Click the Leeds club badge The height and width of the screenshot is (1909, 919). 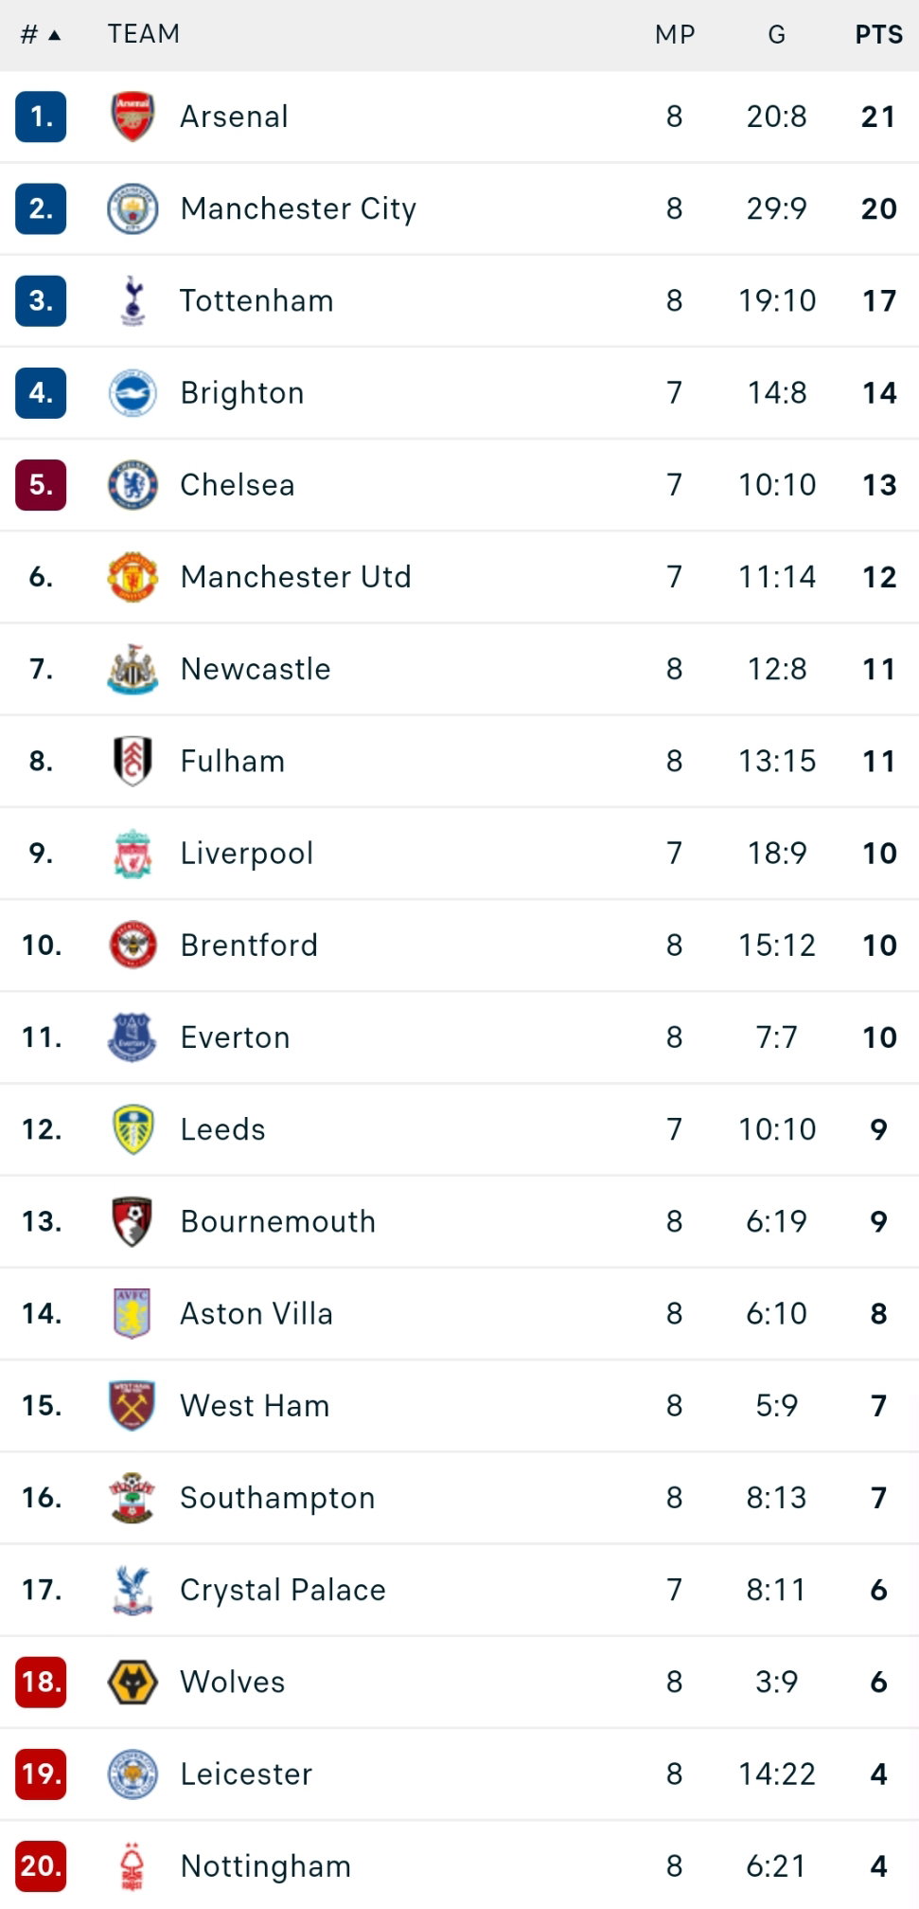[x=133, y=1129]
